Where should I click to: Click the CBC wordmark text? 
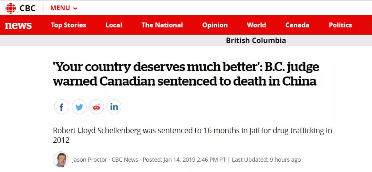[x=28, y=8]
